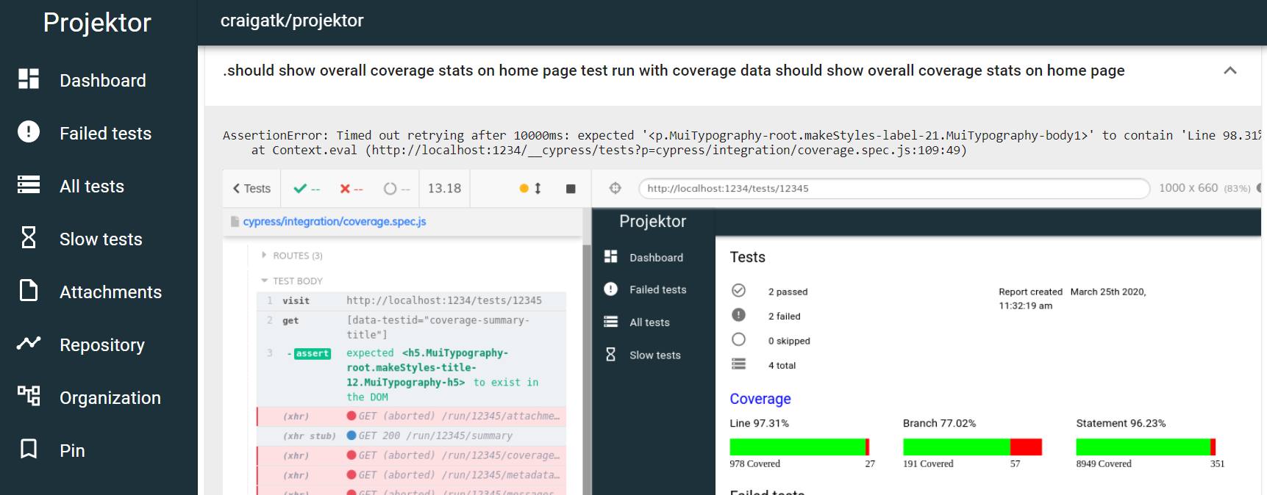
Task: Click the Cypress passed checkmark counter
Action: pos(307,189)
